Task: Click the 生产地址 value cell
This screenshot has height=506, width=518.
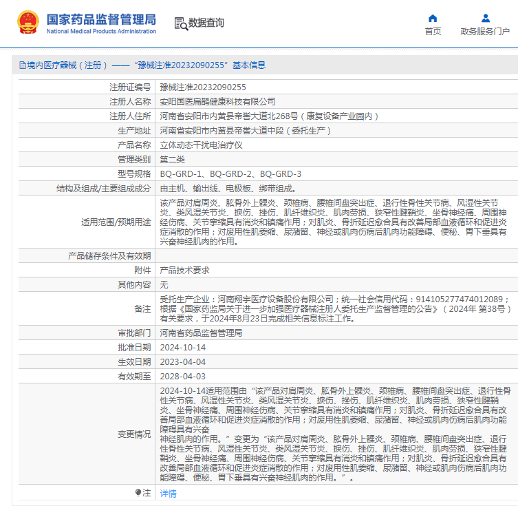Action: coord(246,131)
